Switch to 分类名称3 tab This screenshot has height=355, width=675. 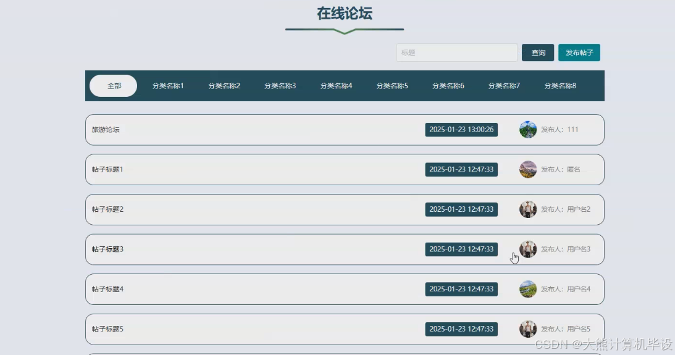[x=280, y=86]
